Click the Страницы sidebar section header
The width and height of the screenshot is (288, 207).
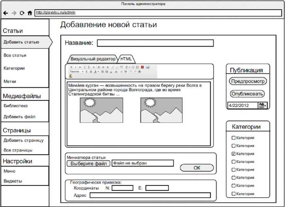17,130
